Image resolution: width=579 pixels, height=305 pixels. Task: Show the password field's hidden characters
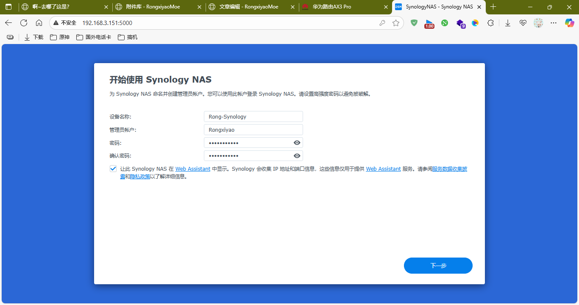[x=297, y=143]
